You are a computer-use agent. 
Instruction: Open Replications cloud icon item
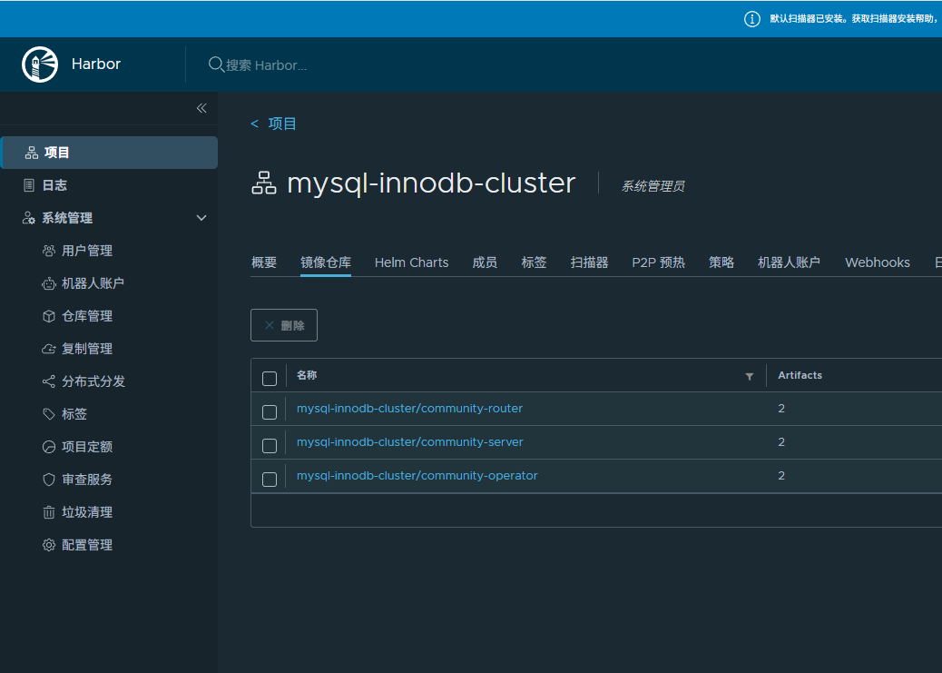[86, 349]
